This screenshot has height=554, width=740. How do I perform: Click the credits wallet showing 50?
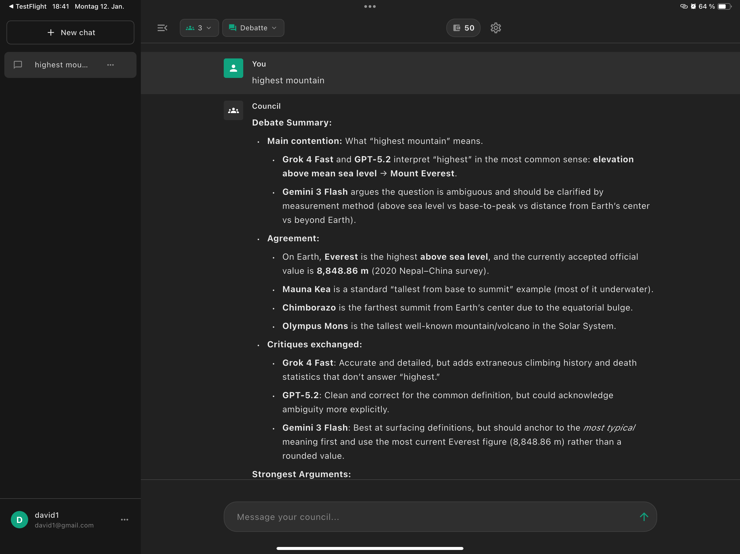point(463,28)
